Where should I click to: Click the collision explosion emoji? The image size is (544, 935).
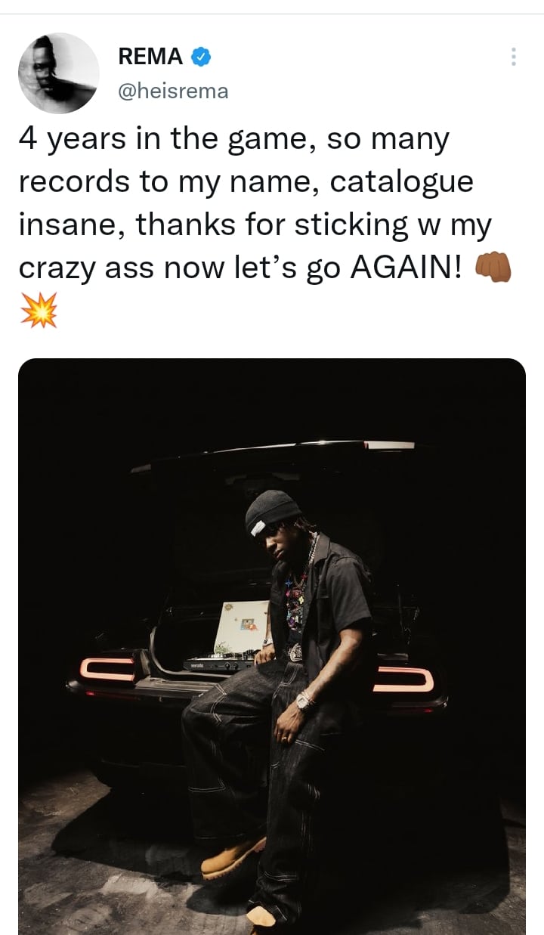point(39,310)
